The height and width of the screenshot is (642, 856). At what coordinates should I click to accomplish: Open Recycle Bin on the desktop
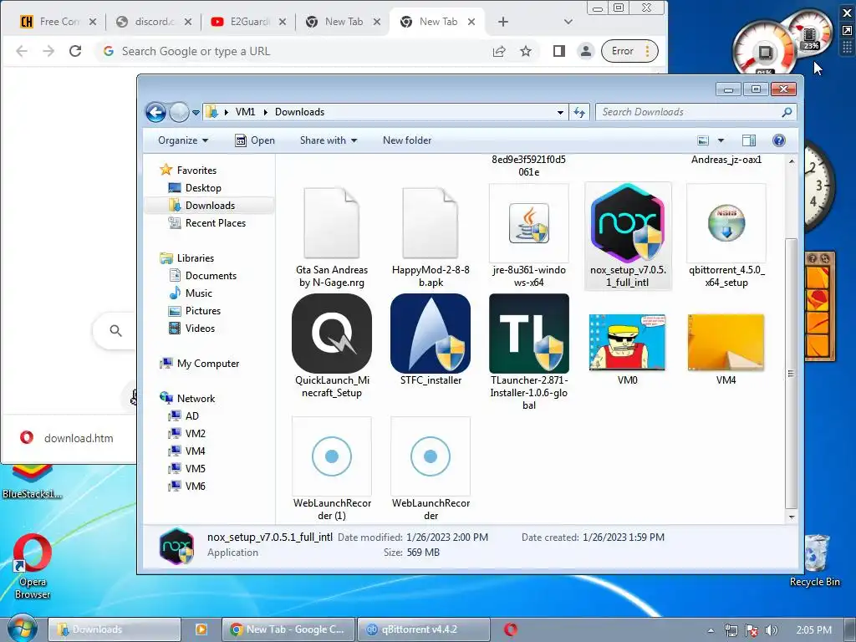click(815, 560)
